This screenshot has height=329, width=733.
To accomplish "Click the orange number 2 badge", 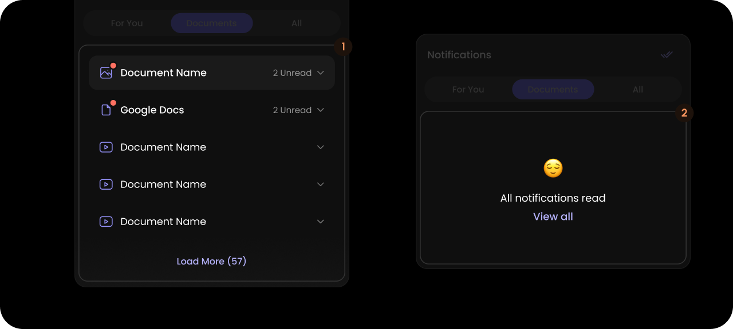I will (684, 113).
